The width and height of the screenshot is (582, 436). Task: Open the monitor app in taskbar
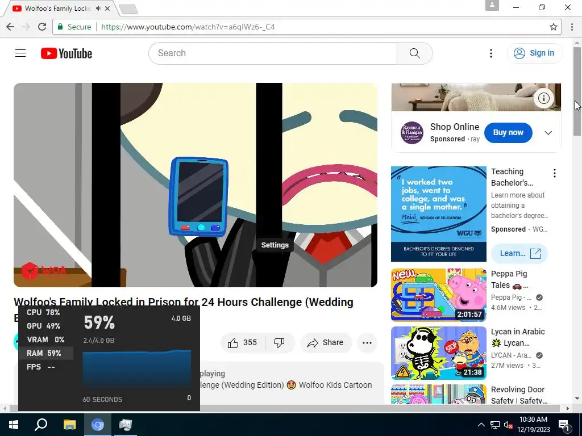pyautogui.click(x=125, y=425)
